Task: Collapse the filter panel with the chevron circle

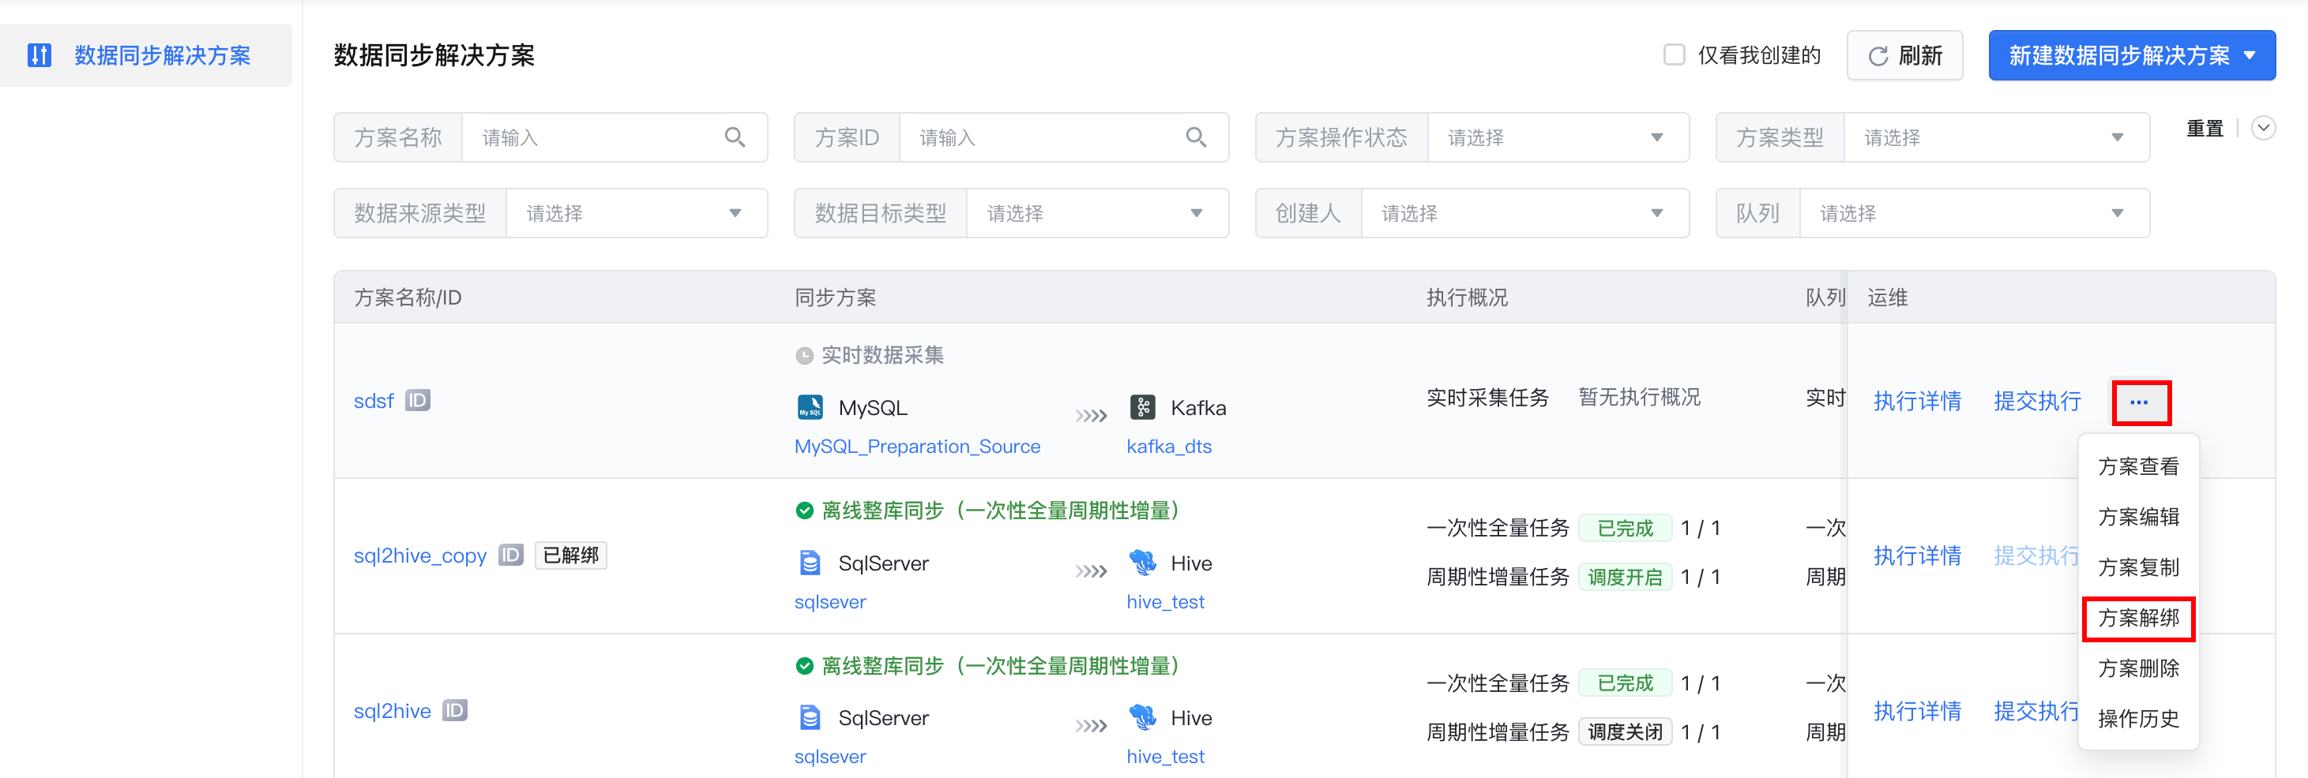Action: [x=2263, y=128]
